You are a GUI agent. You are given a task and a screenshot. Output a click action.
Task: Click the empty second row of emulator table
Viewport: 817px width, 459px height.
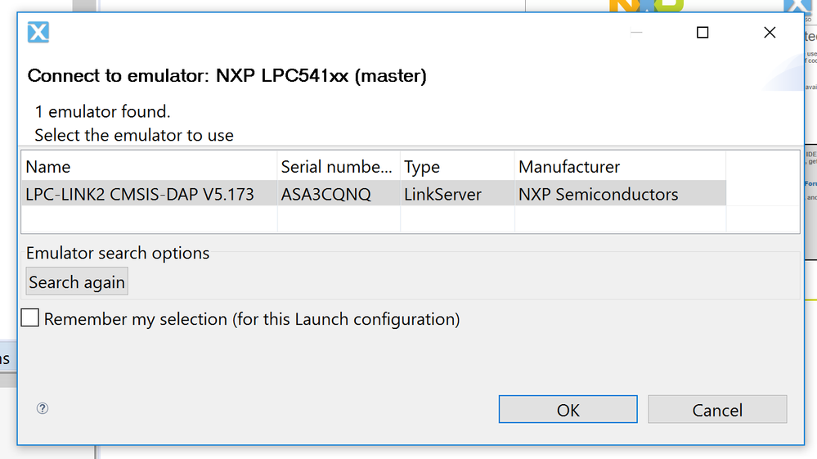click(149, 218)
